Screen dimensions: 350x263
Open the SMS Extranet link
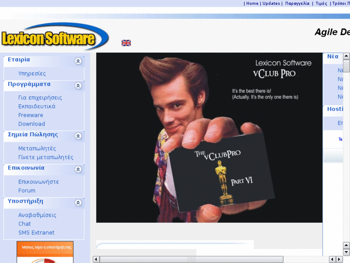37,233
